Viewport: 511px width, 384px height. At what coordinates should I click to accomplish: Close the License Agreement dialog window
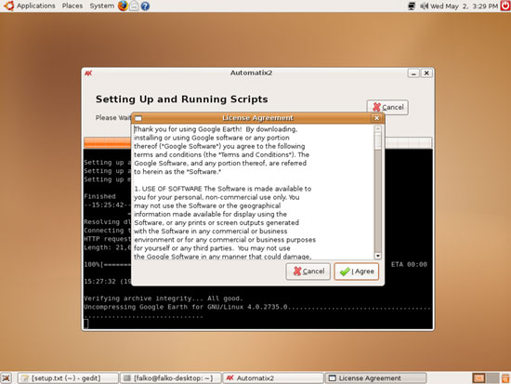pos(376,118)
